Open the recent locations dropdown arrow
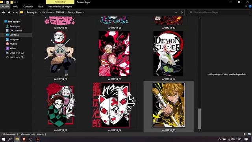Viewport: 252px width, 142px height. coord(13,12)
